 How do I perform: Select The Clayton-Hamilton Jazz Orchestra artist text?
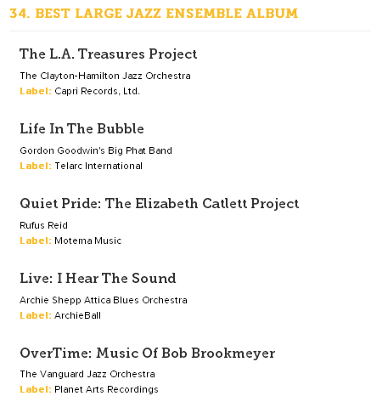point(105,76)
